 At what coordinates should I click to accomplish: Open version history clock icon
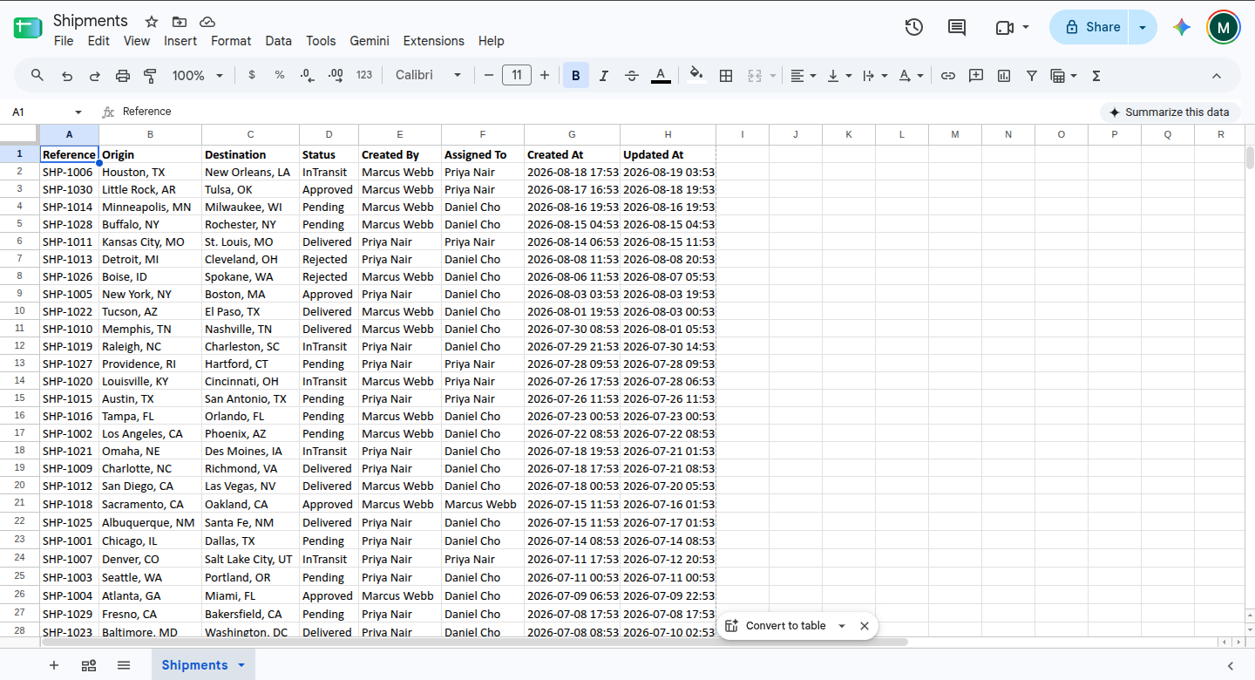coord(913,27)
